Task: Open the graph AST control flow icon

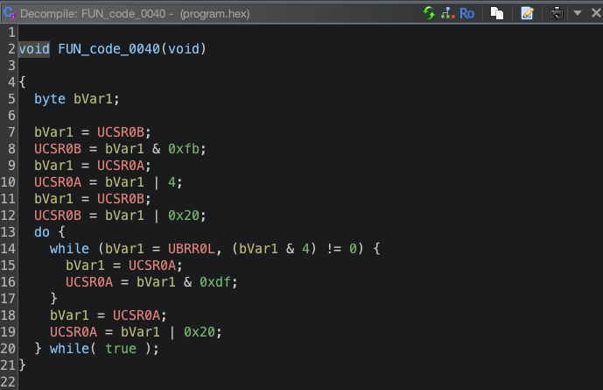Action: [x=447, y=13]
